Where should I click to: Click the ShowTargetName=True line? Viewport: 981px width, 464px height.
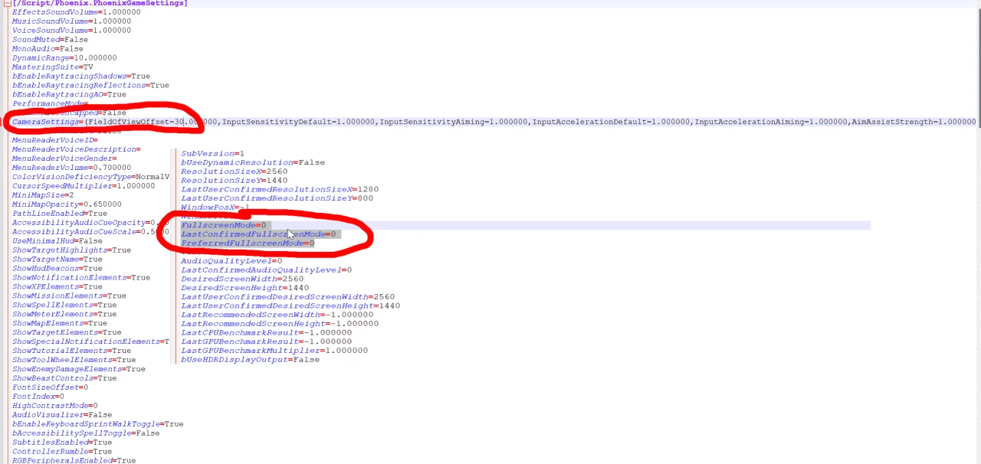(x=57, y=260)
